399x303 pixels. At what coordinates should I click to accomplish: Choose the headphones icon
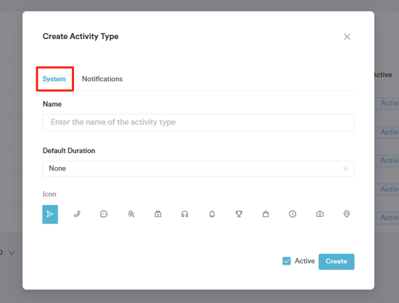185,214
